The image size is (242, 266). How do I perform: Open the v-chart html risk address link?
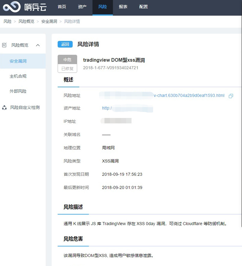189,95
